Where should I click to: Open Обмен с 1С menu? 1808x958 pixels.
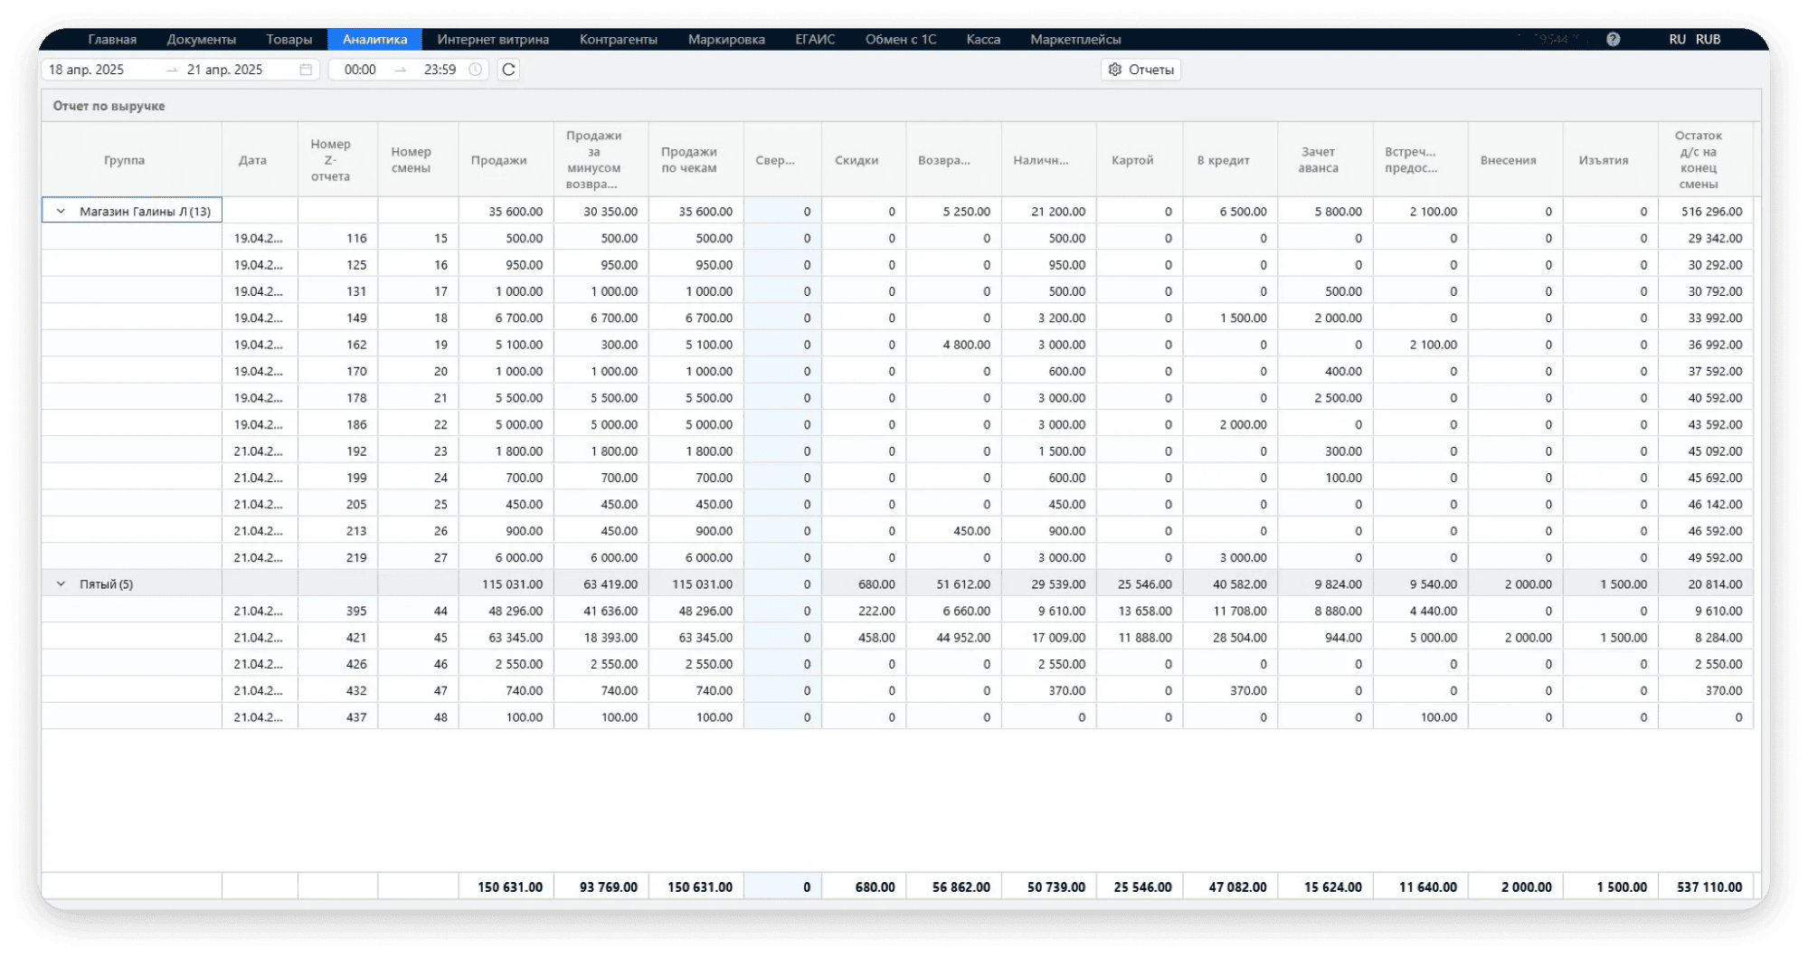[x=901, y=40]
